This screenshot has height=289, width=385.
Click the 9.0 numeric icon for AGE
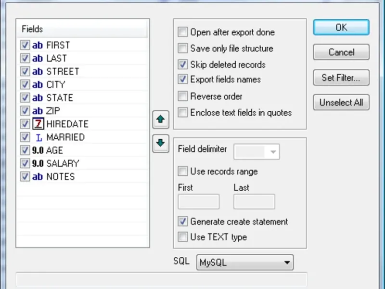pos(38,150)
